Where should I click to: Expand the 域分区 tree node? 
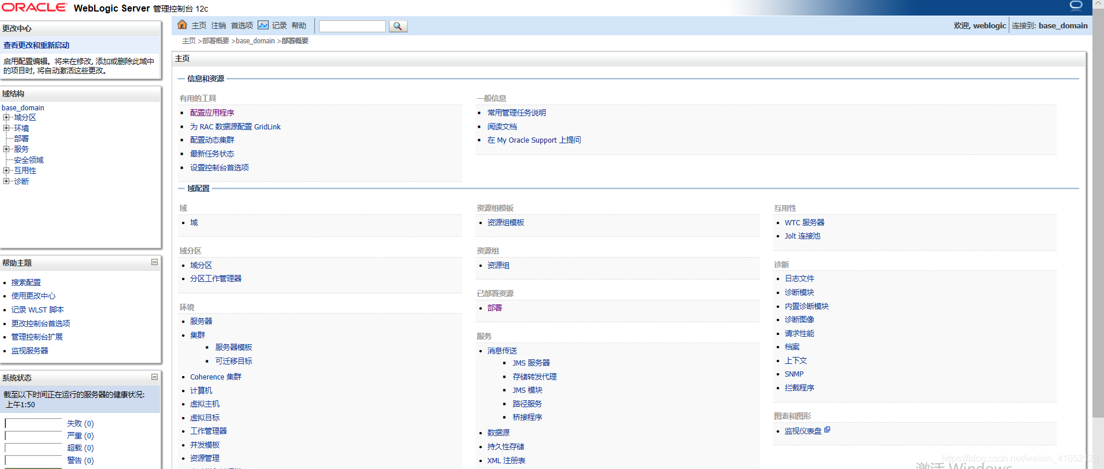pos(6,117)
